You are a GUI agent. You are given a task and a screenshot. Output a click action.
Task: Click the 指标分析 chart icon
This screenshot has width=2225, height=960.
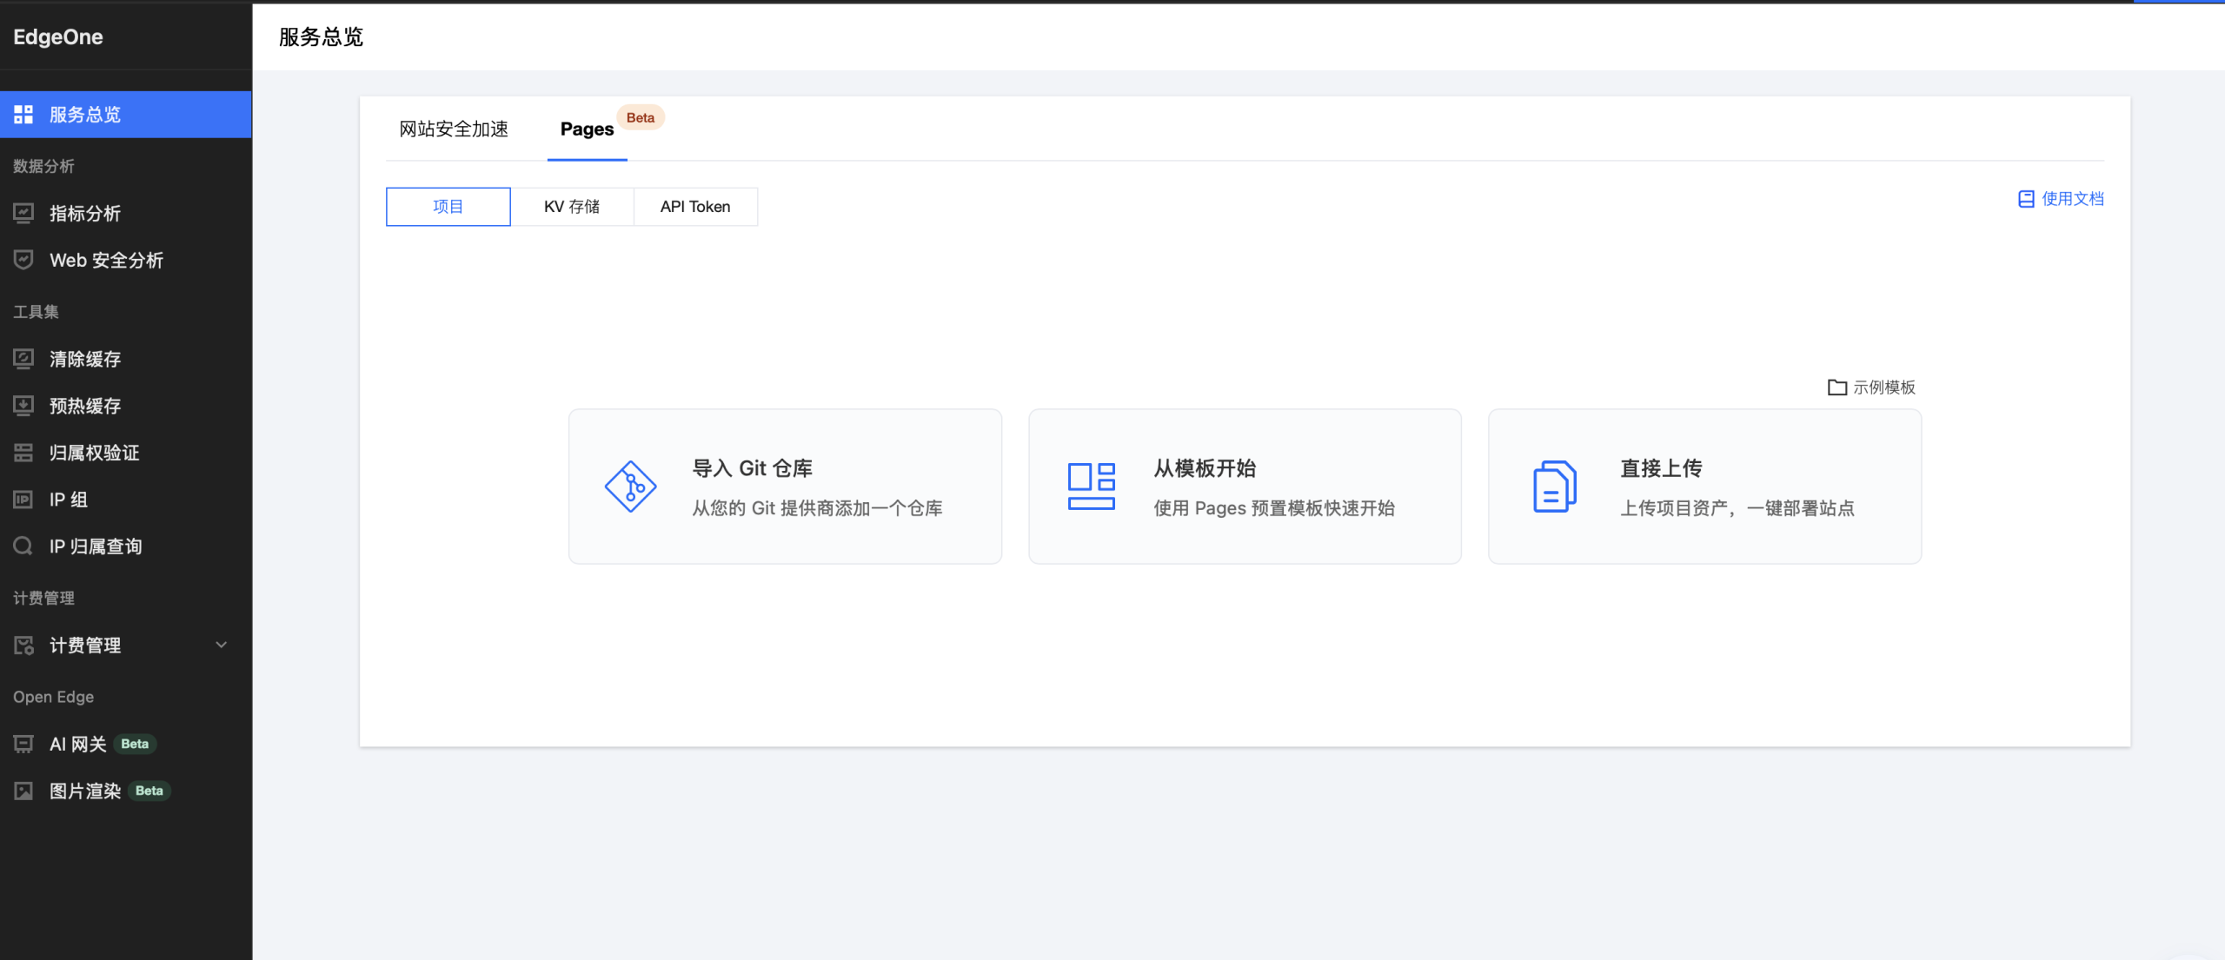click(23, 213)
